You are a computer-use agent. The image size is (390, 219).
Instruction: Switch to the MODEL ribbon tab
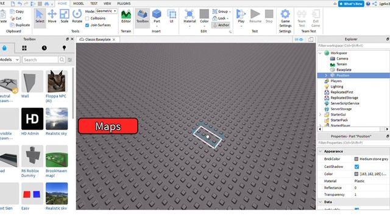[79, 4]
